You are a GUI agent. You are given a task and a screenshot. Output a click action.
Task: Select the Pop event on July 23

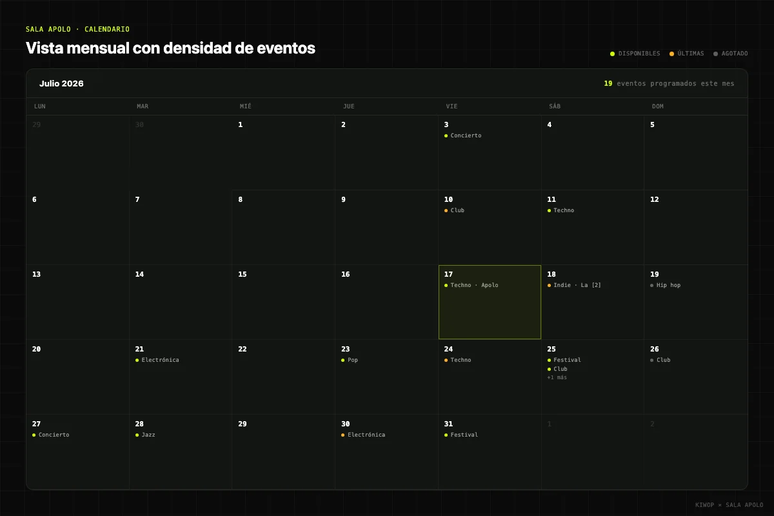click(350, 360)
